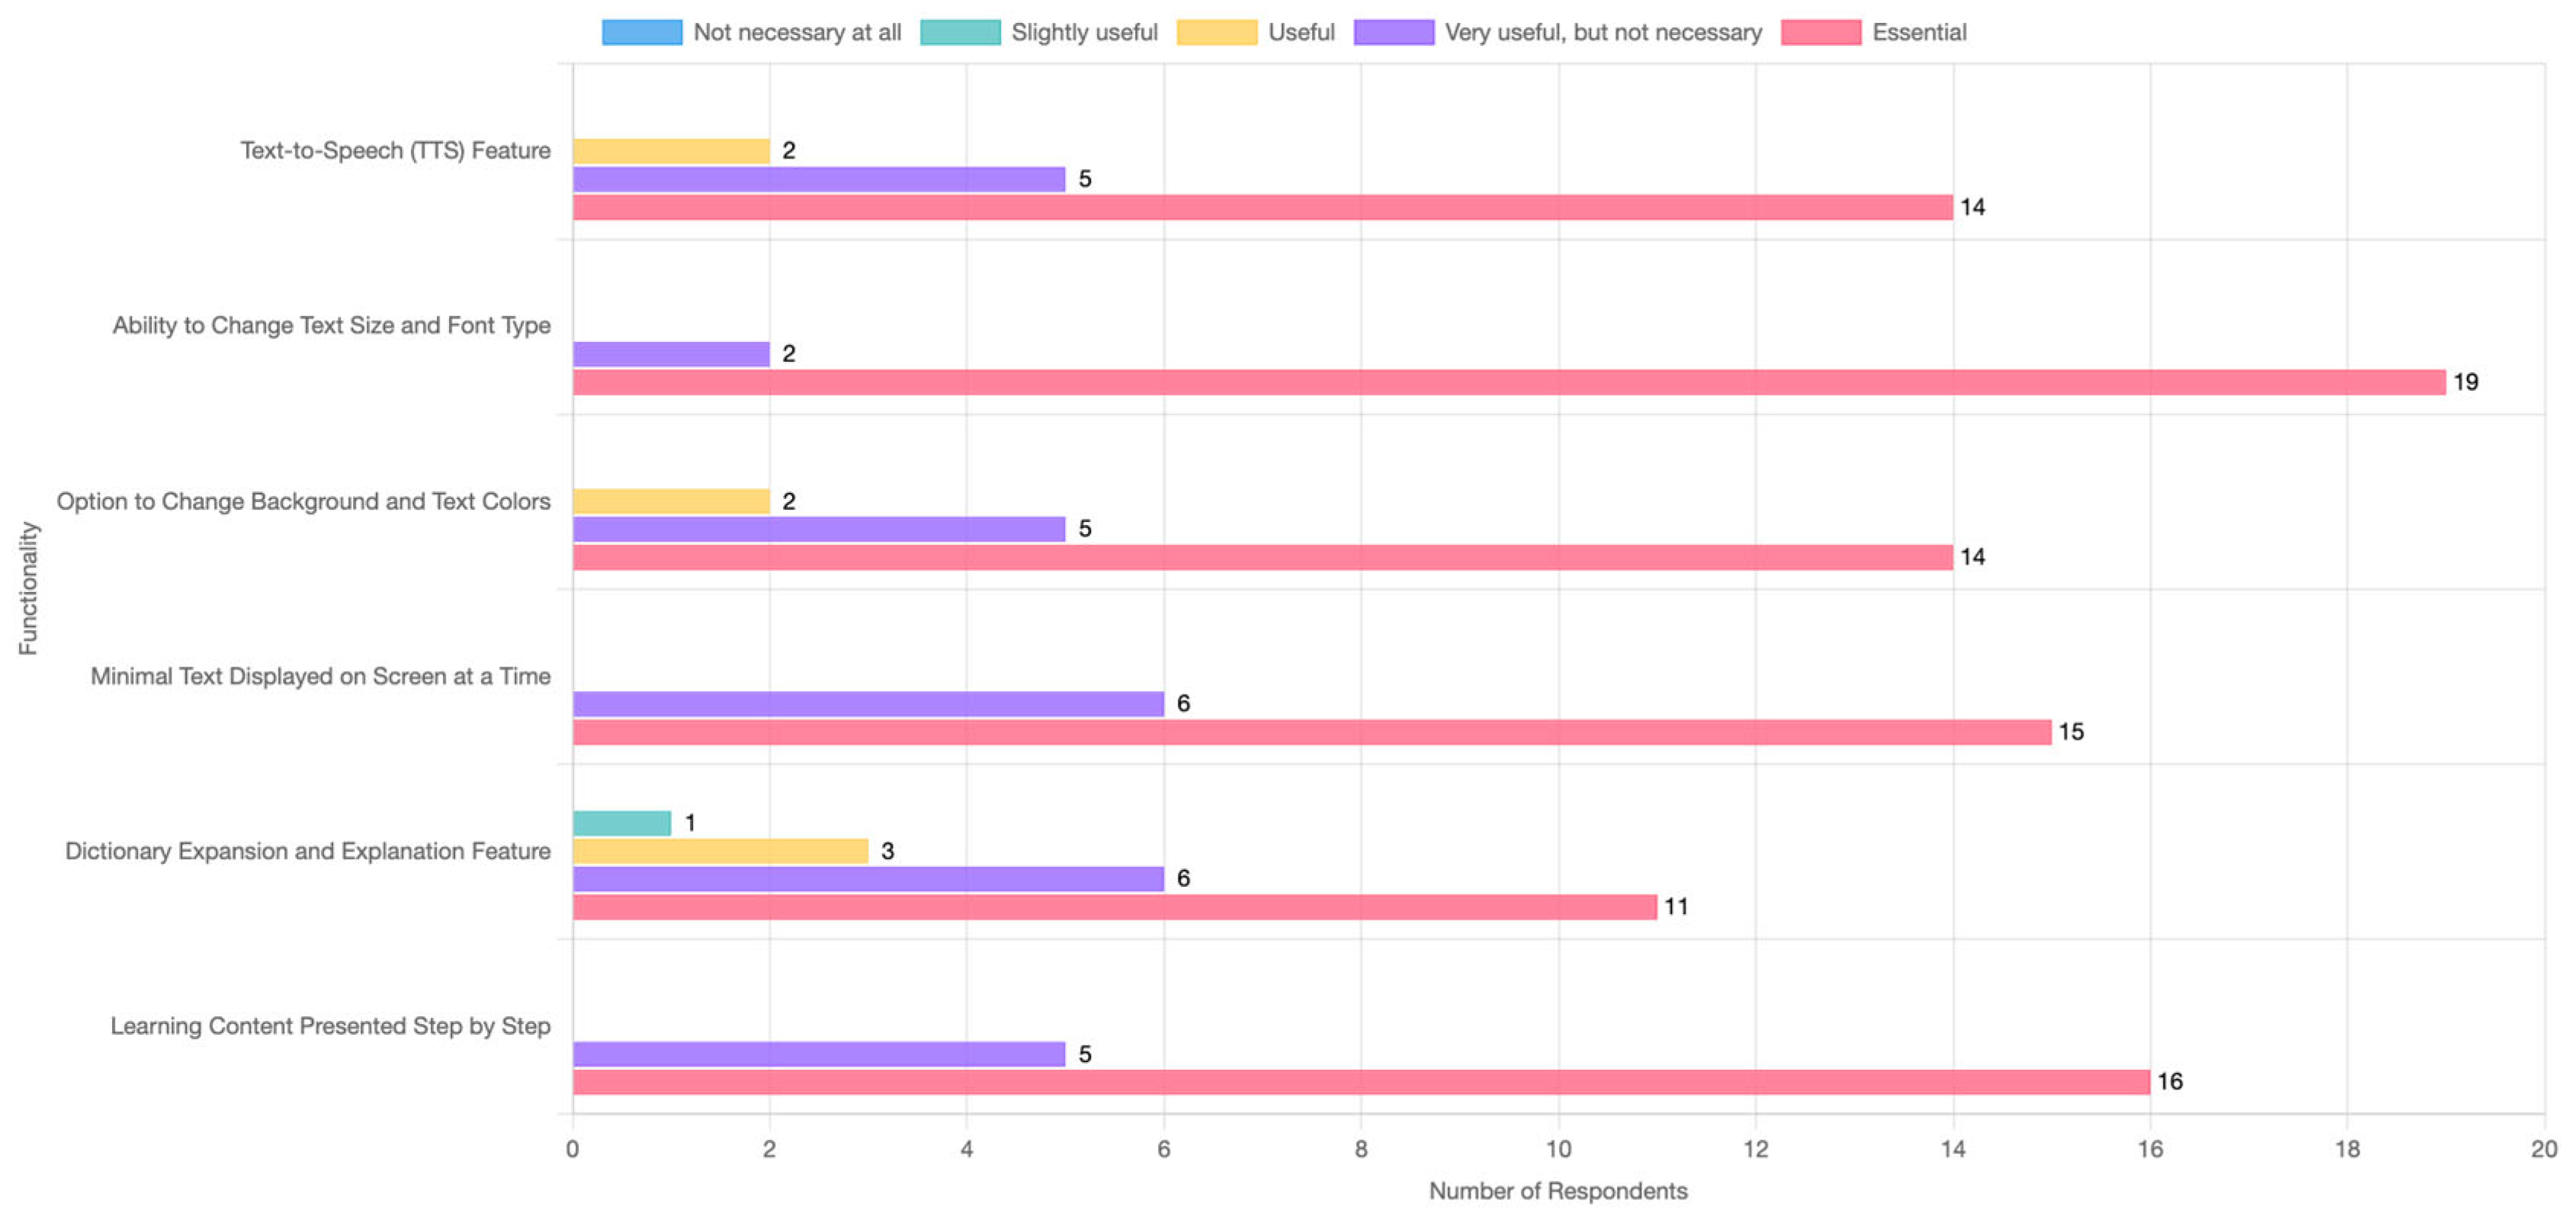
Task: Select the yellow Useful bar valued 3
Action: click(720, 851)
